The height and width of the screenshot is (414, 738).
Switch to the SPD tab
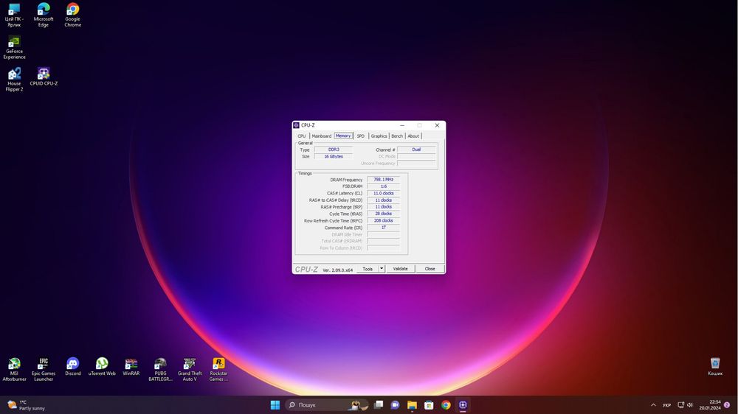361,136
